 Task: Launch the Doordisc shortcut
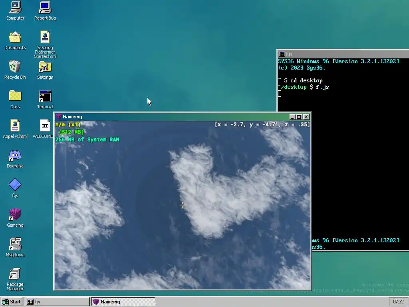click(15, 159)
